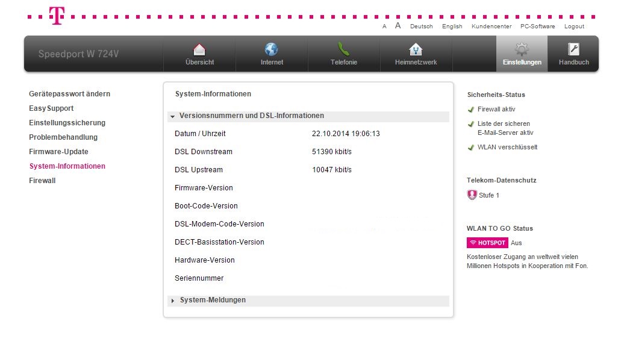
Task: Click the Einstellungen gear icon
Action: click(522, 49)
